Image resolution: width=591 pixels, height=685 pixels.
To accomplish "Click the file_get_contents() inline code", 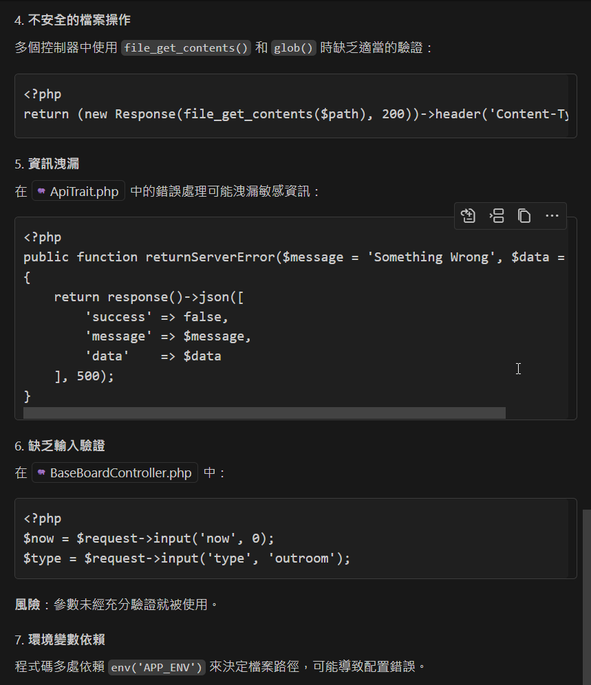I will click(186, 47).
